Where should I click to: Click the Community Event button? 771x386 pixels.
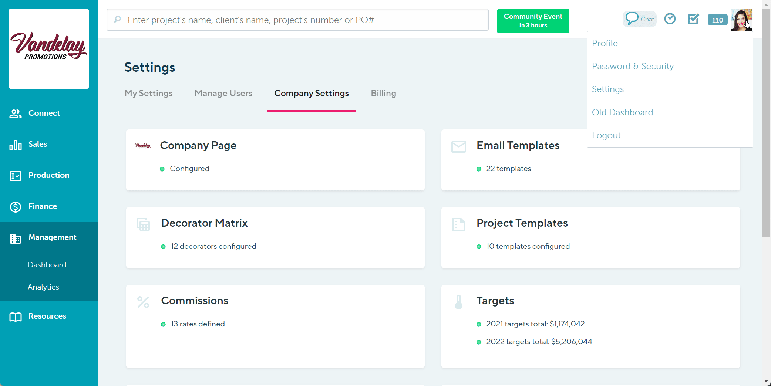tap(533, 21)
